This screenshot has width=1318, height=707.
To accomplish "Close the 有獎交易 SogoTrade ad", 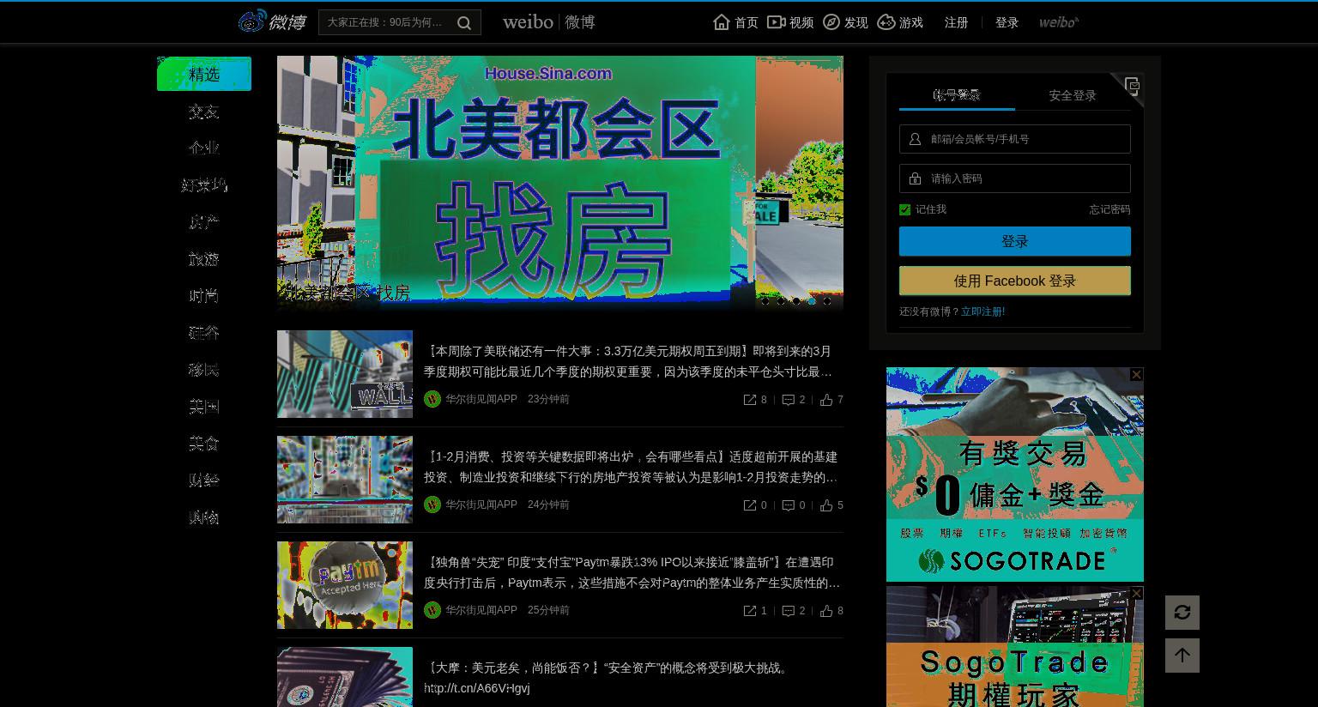I will (x=1136, y=375).
